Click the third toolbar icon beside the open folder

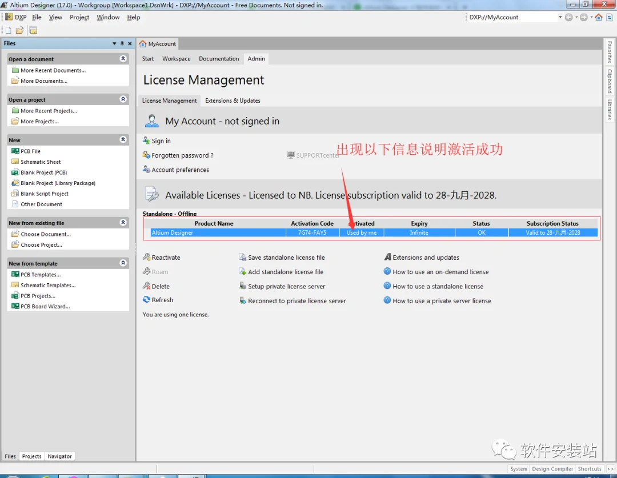tap(34, 30)
